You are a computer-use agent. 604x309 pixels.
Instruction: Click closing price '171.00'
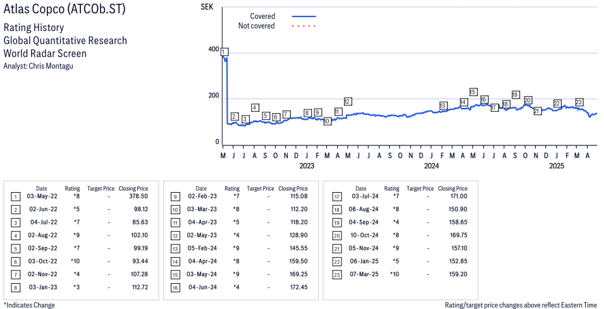pyautogui.click(x=459, y=197)
